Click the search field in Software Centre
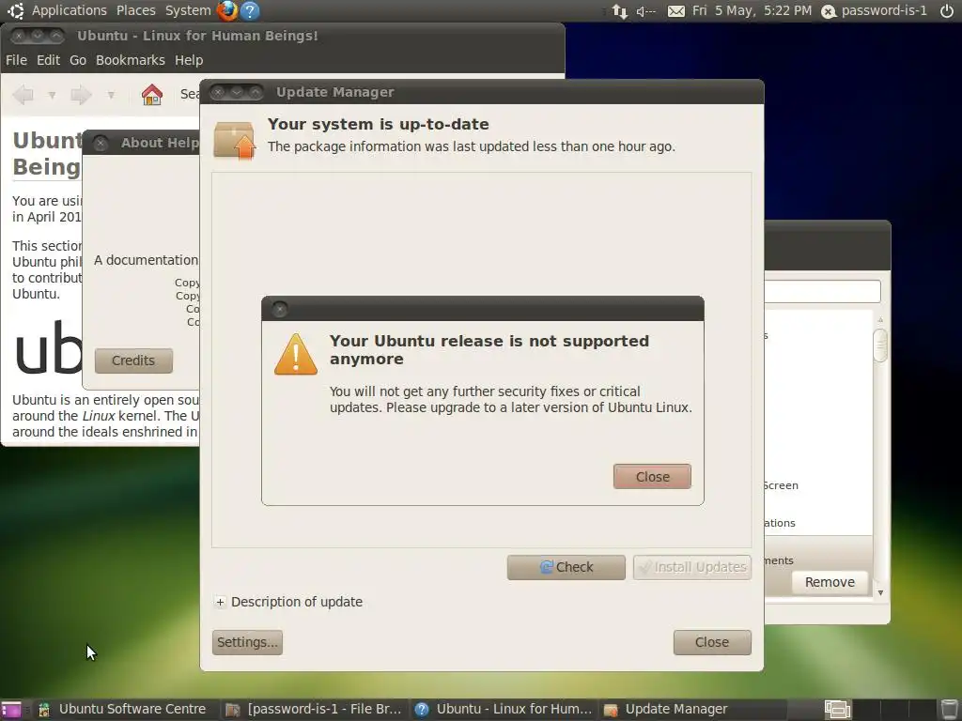 click(822, 291)
